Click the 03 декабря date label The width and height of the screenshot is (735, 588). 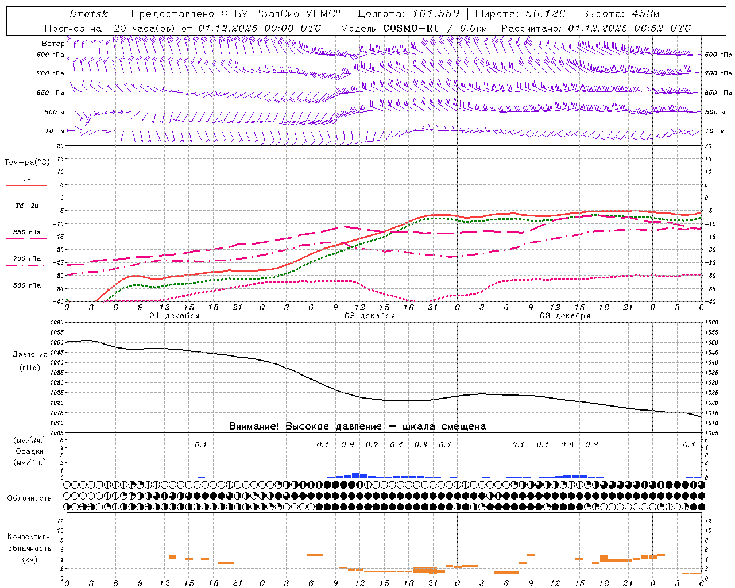tap(565, 316)
